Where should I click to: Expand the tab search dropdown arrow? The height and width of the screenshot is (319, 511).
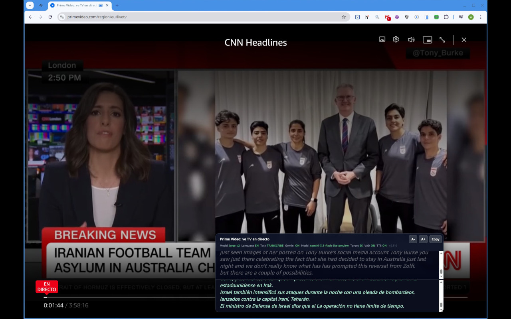point(30,5)
